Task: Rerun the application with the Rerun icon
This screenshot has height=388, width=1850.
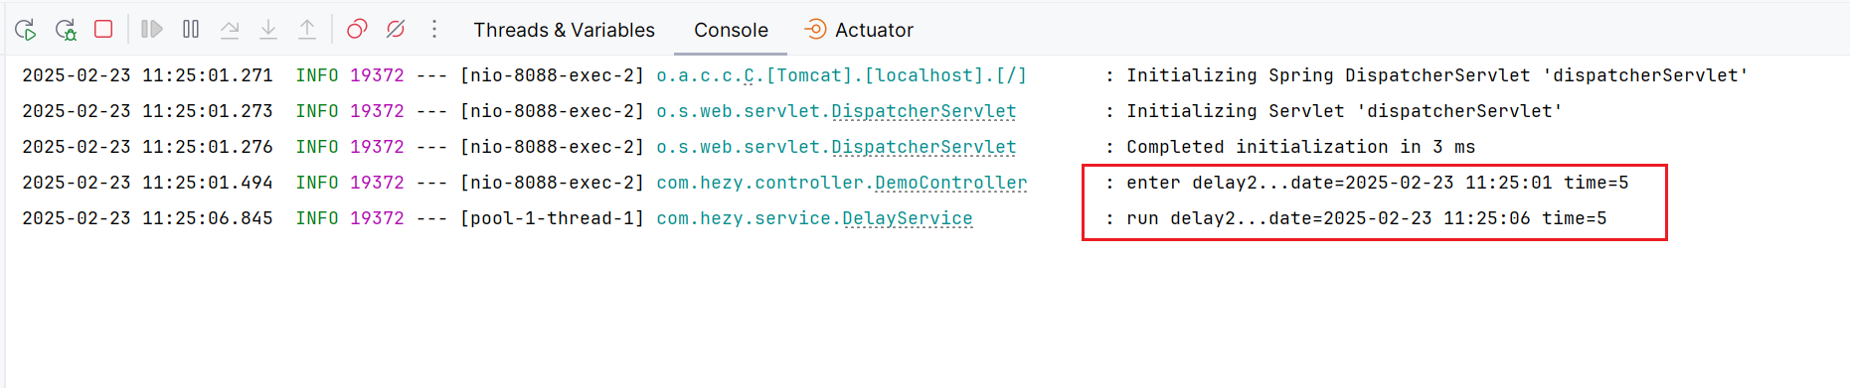Action: tap(26, 30)
